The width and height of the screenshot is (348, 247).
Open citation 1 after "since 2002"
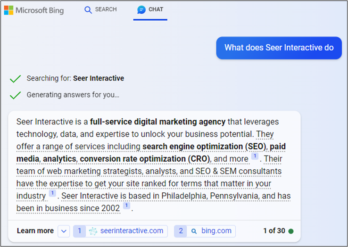126,206
